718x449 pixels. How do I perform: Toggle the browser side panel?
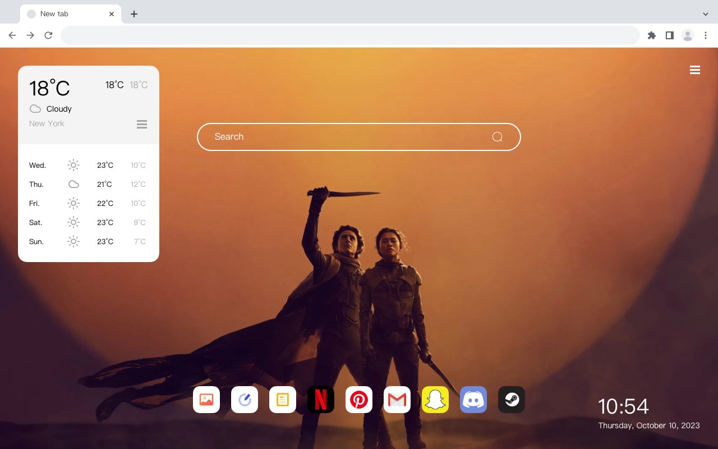click(670, 35)
